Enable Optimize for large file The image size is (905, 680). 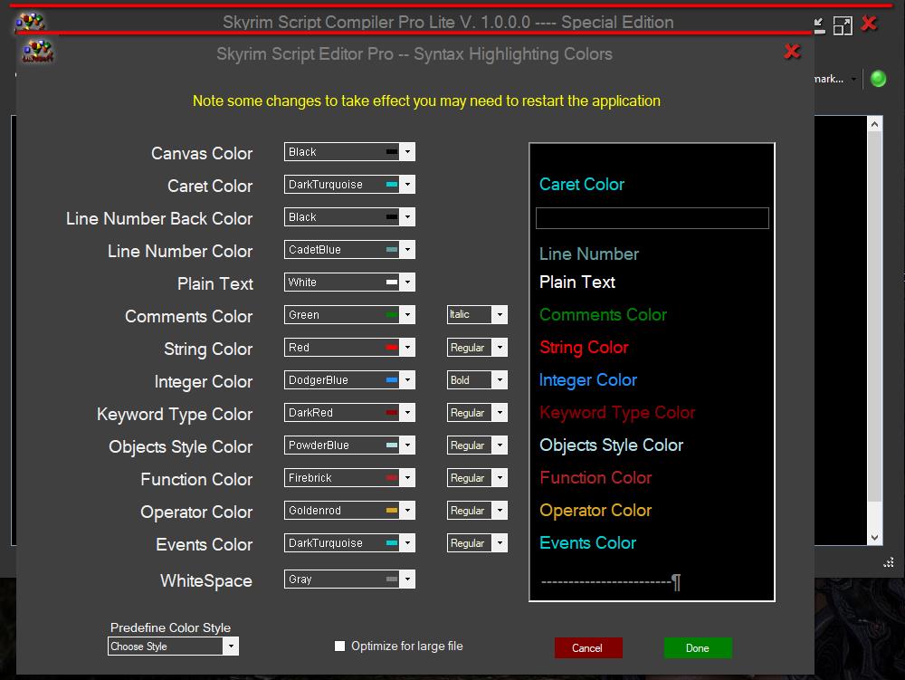click(x=340, y=646)
